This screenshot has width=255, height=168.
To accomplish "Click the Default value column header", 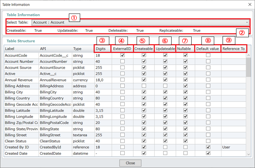I will pyautogui.click(x=208, y=49).
